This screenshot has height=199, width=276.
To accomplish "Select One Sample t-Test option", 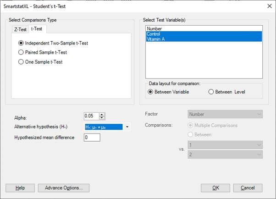I will [x=21, y=62].
